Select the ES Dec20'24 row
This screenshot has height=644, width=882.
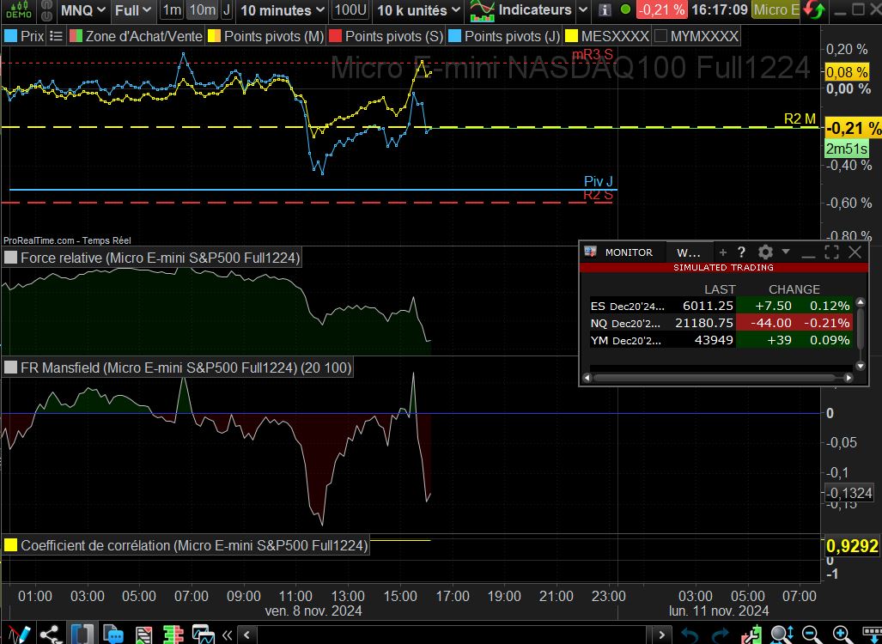click(x=721, y=306)
